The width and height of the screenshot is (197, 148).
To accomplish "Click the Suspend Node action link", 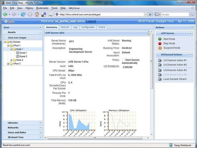I will coord(172,48).
